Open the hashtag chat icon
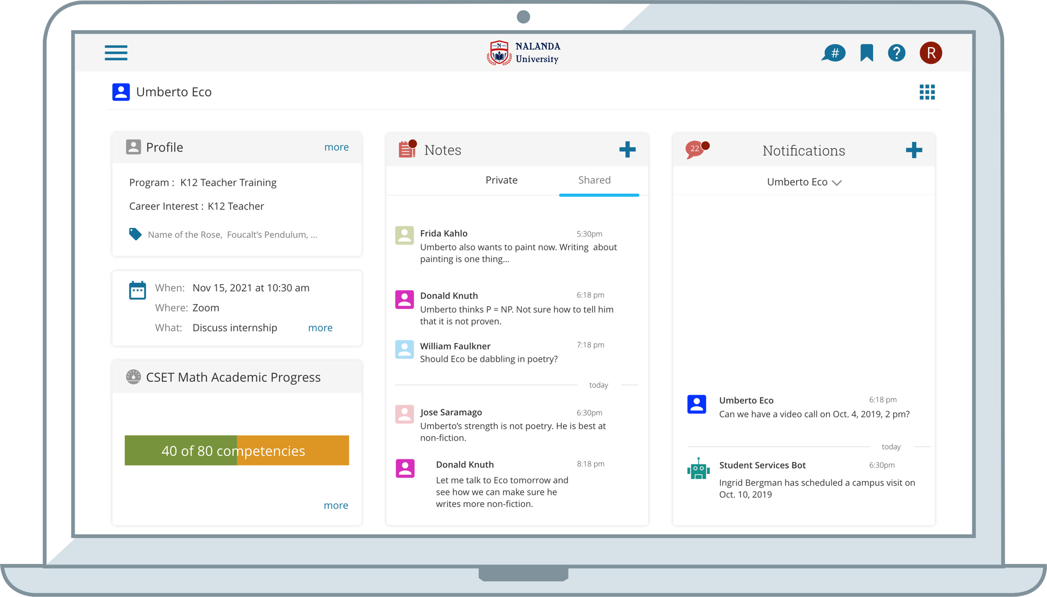The image size is (1047, 597). click(x=833, y=53)
